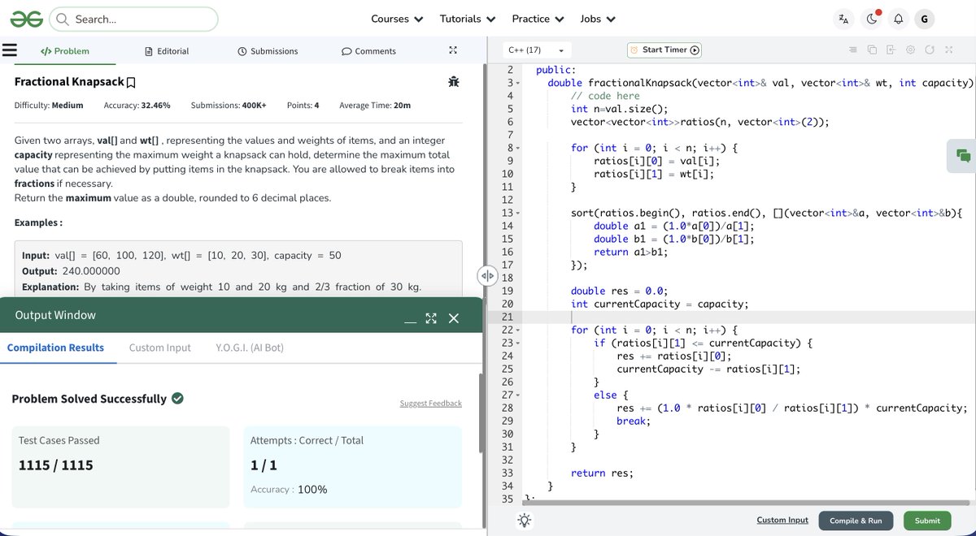Expand the Courses dropdown menu
This screenshot has height=536, width=976.
pyautogui.click(x=397, y=19)
